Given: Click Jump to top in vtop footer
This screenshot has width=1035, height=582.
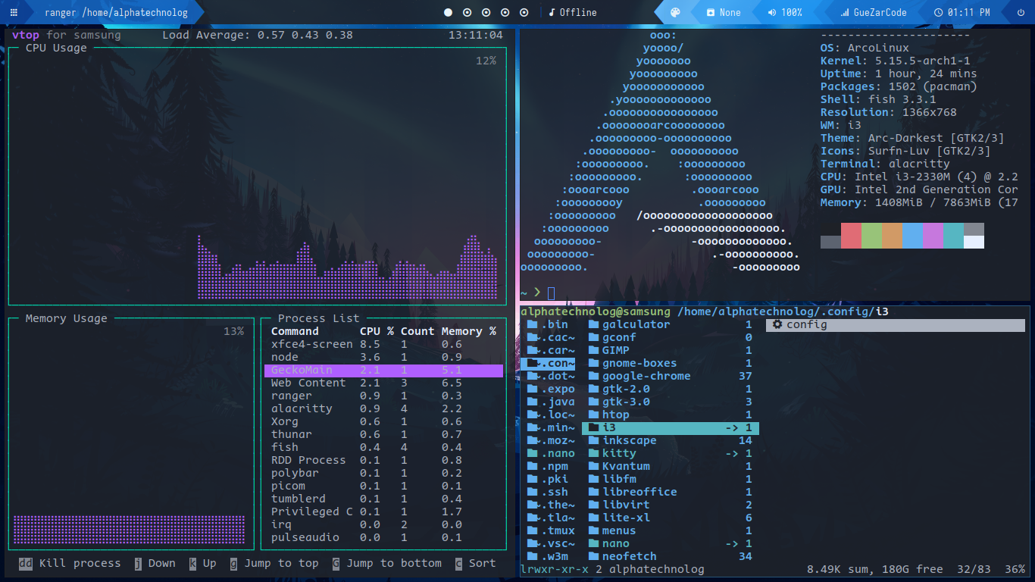Looking at the screenshot, I should (281, 563).
